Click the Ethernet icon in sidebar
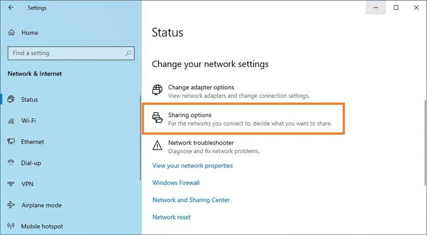 click(12, 142)
